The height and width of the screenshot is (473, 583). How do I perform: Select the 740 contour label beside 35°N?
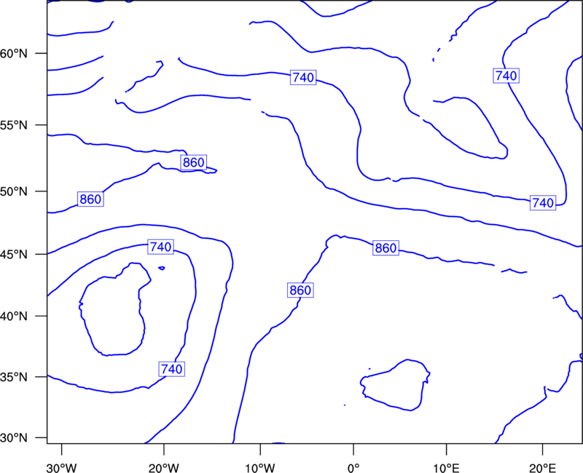click(172, 369)
